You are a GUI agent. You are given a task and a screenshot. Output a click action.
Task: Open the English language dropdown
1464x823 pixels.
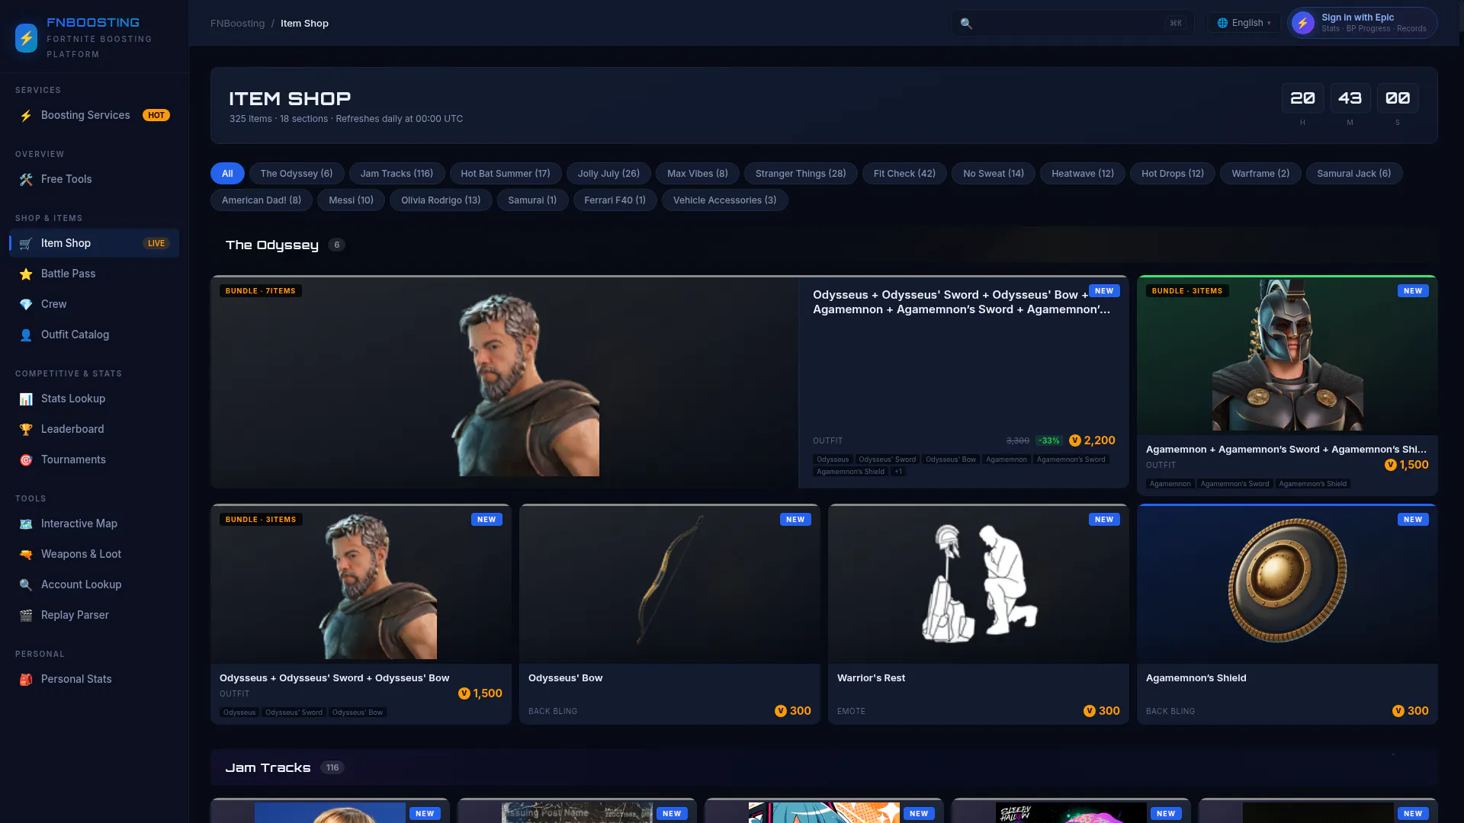(x=1244, y=23)
